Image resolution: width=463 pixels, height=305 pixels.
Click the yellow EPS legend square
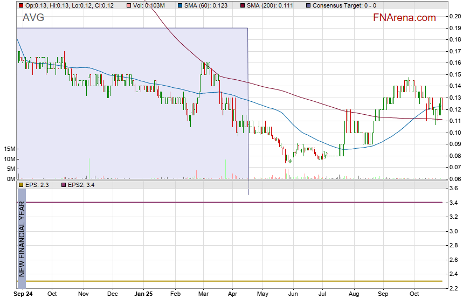[20, 185]
